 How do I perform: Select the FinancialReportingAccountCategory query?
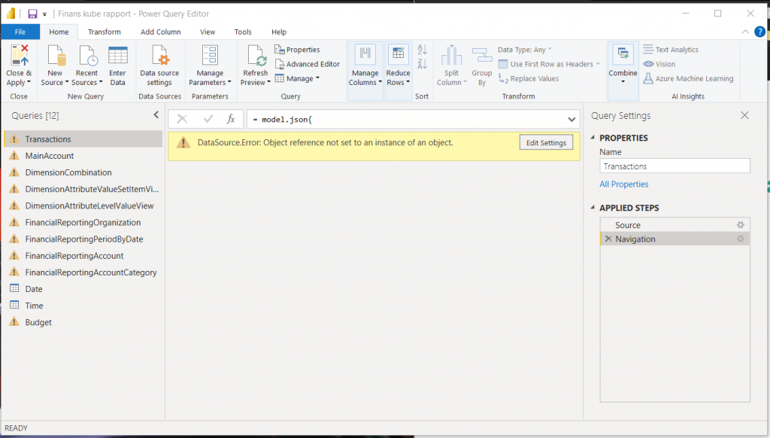tap(83, 272)
